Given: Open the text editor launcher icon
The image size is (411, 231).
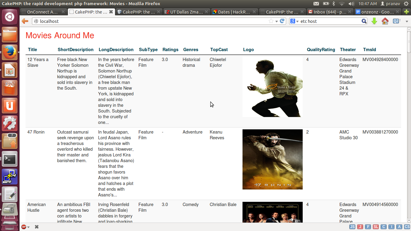Looking at the screenshot, I should pyautogui.click(x=10, y=195).
